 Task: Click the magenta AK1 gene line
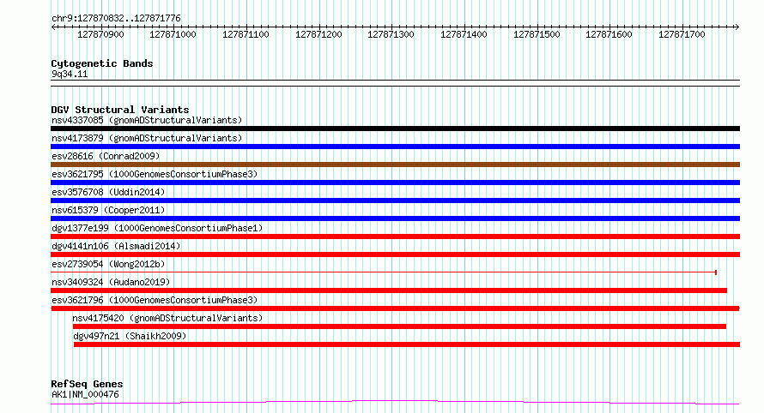[x=395, y=403]
